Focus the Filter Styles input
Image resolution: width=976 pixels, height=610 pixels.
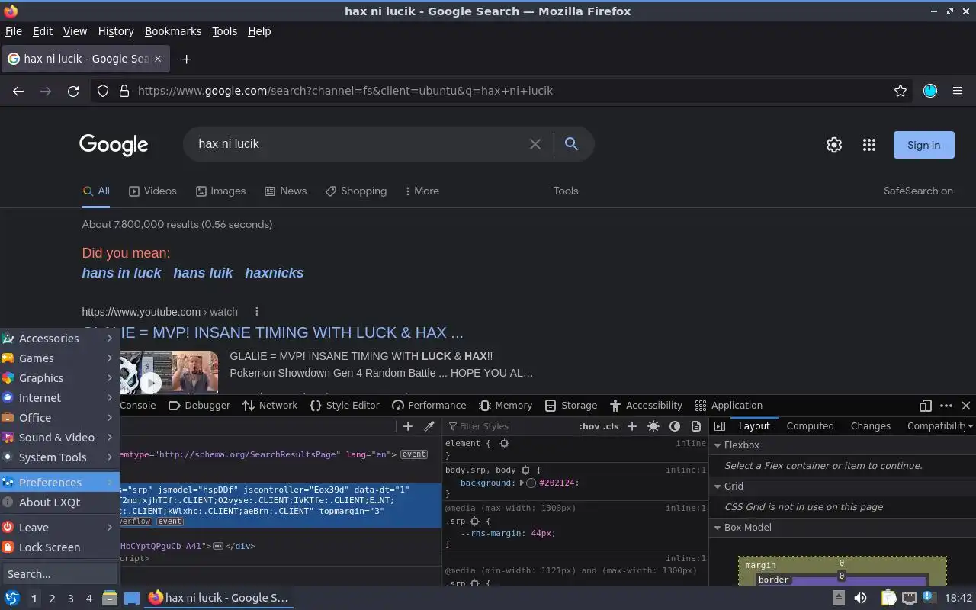click(x=509, y=426)
